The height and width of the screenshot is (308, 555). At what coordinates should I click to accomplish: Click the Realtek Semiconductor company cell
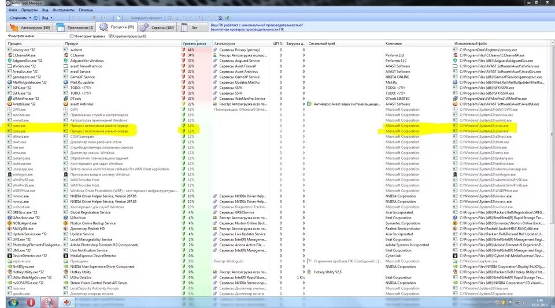coord(403,228)
